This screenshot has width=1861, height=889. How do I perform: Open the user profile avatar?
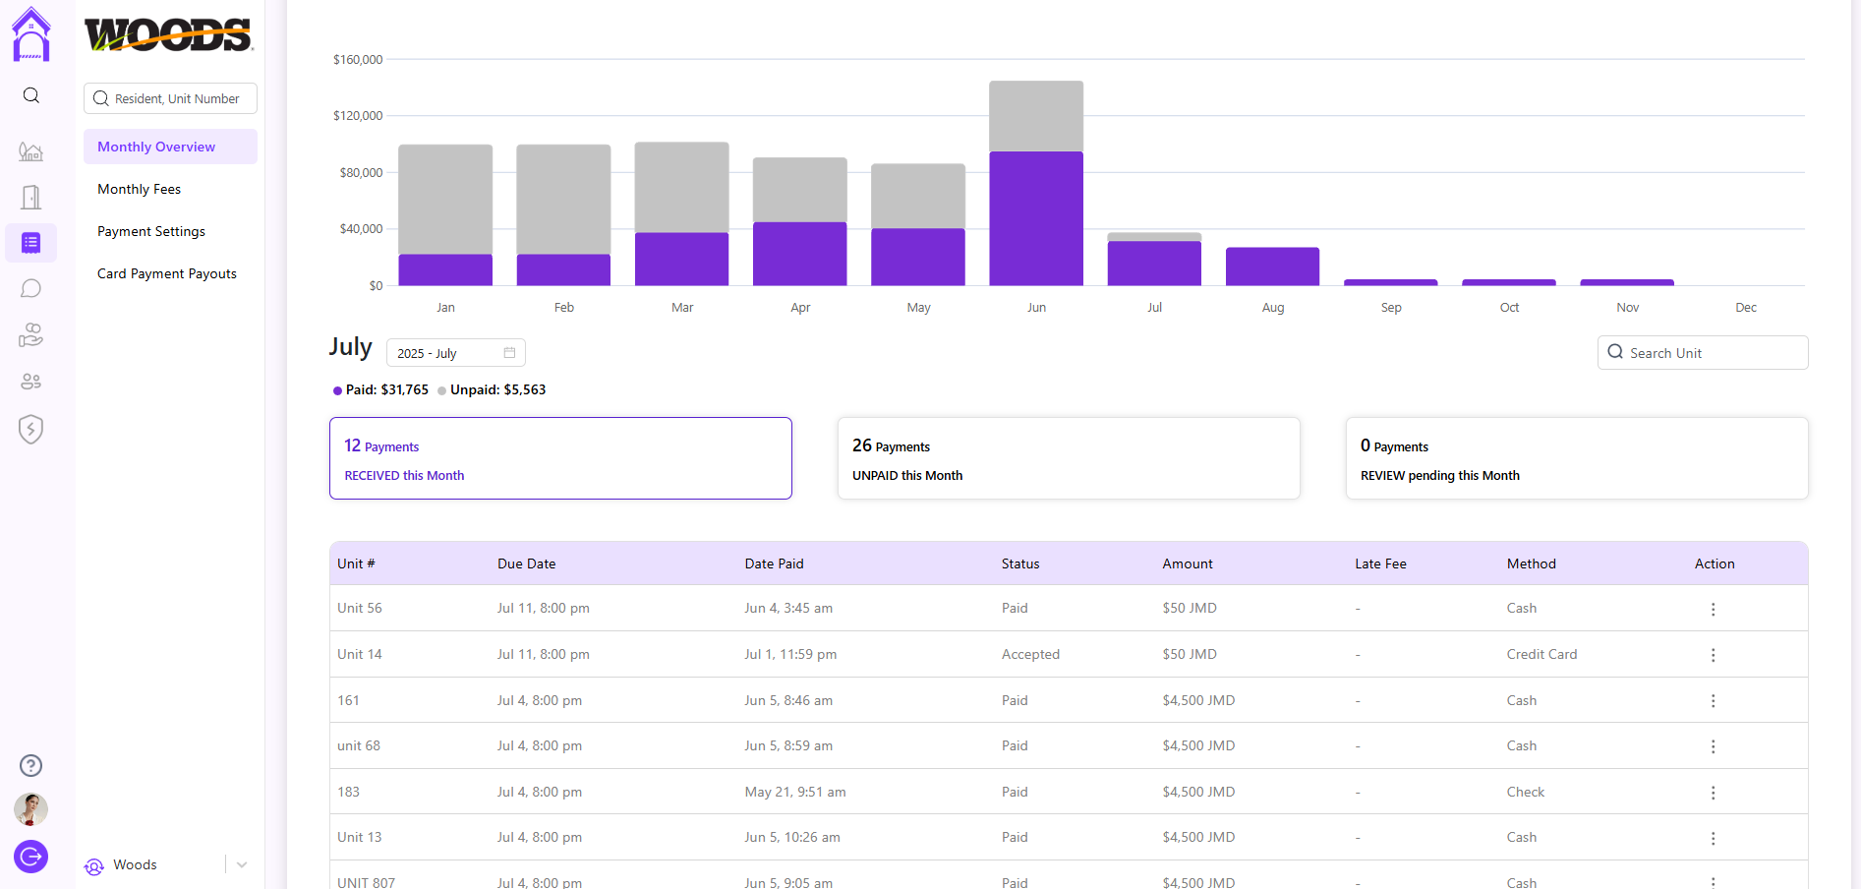pos(31,809)
